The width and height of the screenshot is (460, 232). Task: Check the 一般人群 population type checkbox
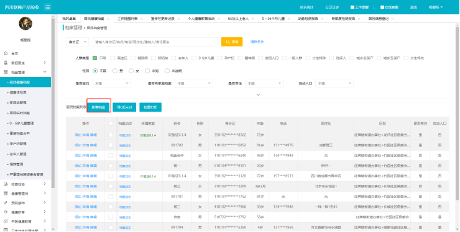(284, 58)
